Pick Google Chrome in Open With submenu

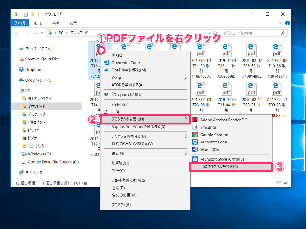(x=214, y=135)
